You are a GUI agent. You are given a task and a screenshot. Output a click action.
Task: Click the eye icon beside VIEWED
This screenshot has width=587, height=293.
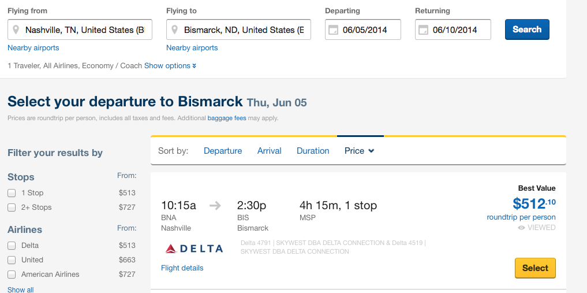click(521, 228)
